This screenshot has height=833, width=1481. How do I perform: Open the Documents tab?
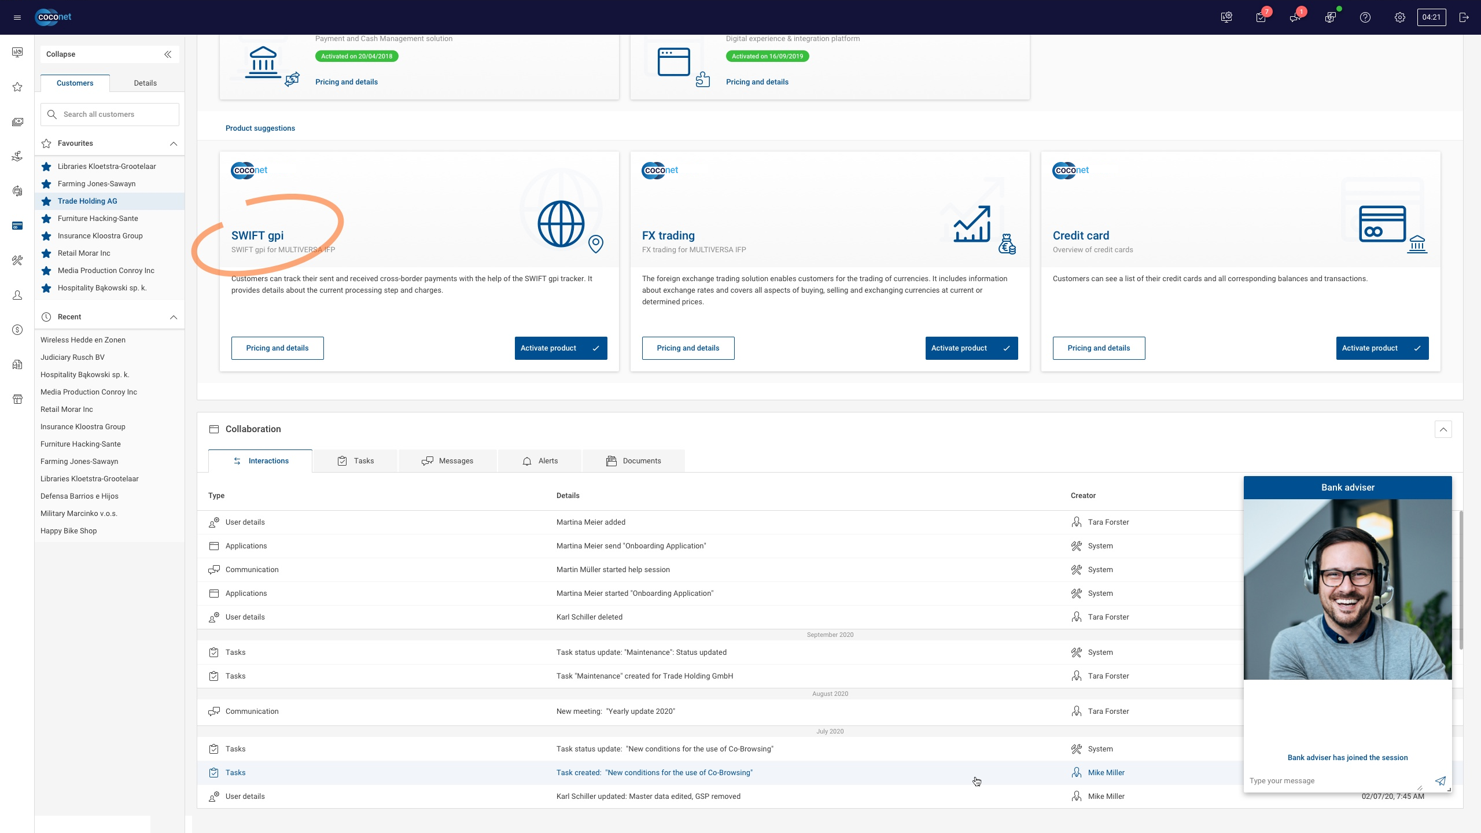click(633, 461)
